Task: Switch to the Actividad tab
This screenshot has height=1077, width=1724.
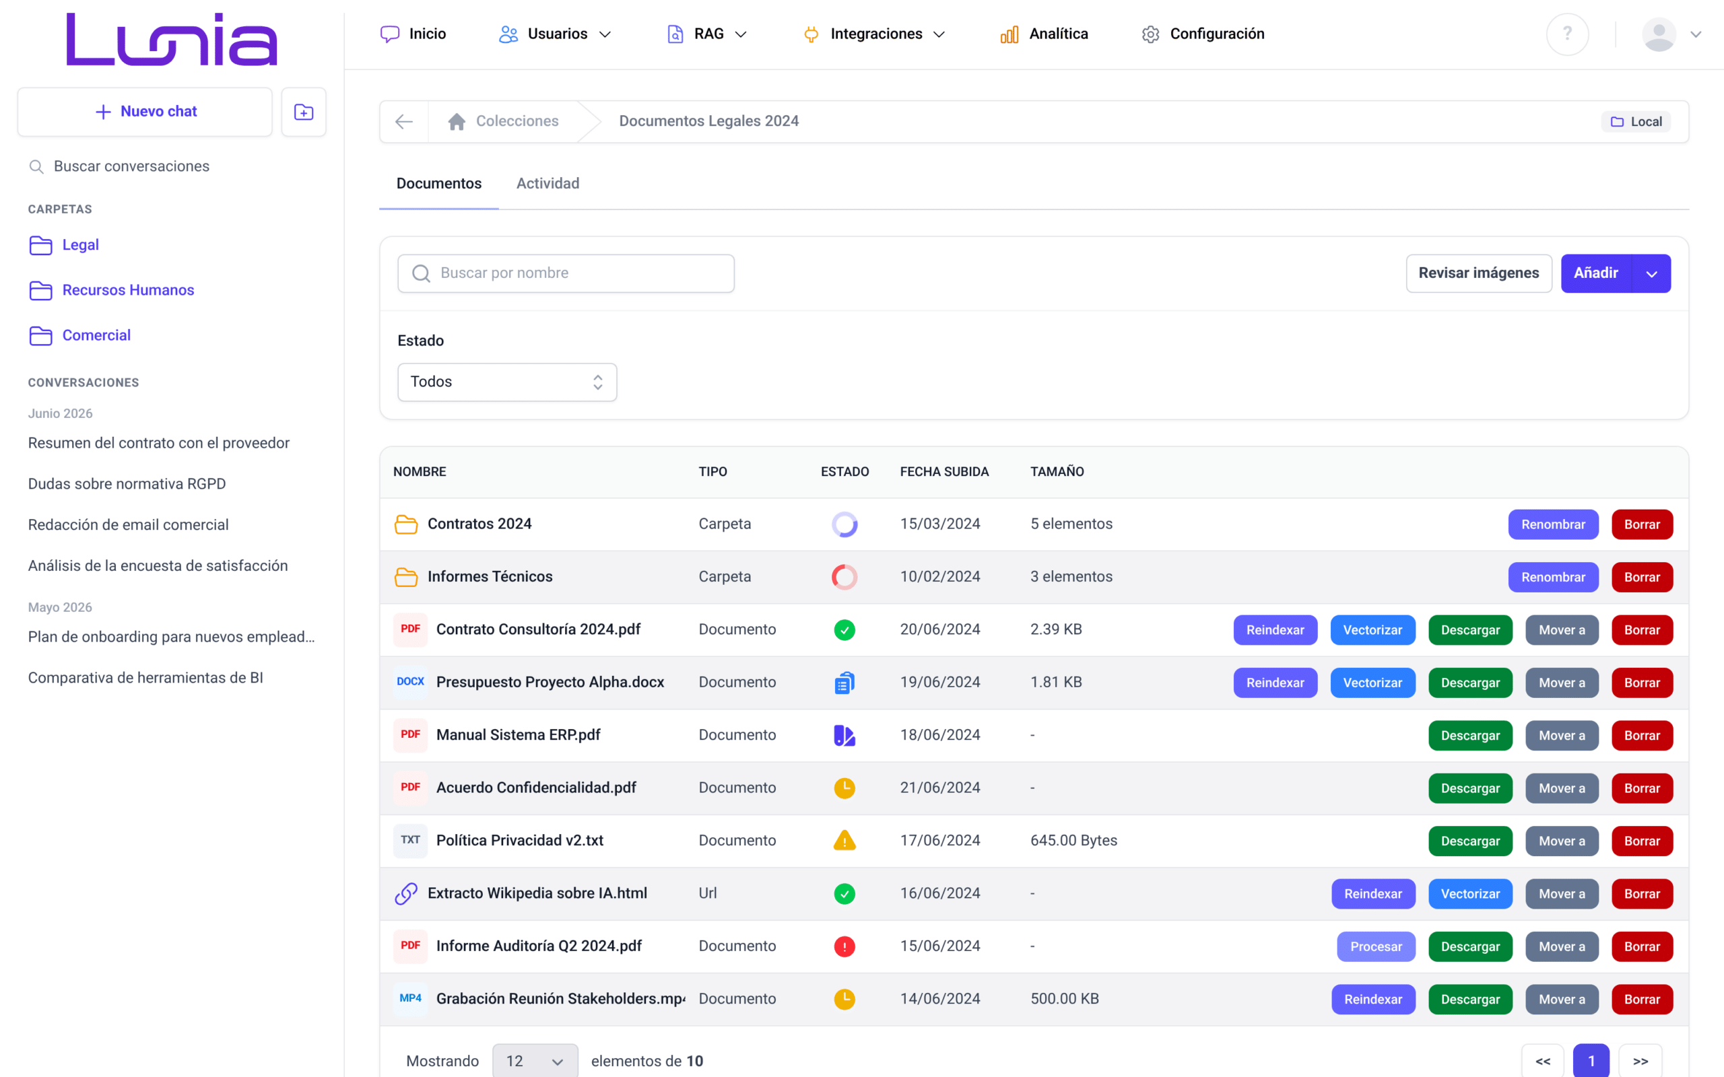Action: coord(548,184)
